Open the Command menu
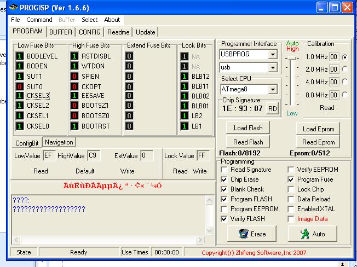 point(39,20)
